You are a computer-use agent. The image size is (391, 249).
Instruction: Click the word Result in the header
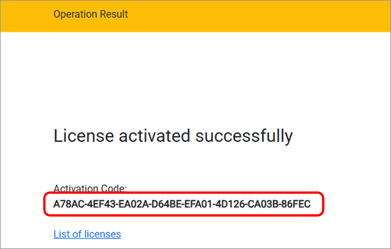[113, 14]
